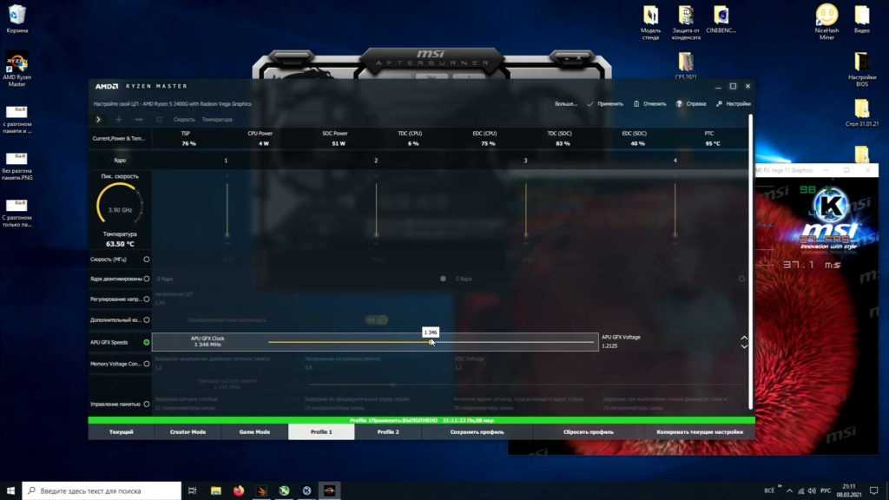
Task: Open Справка (Help) question mark icon
Action: [x=678, y=103]
